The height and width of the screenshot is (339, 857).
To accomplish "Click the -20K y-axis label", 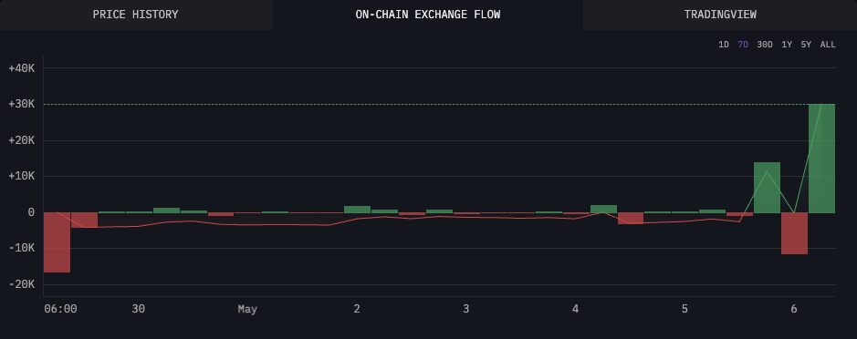I will click(x=22, y=284).
